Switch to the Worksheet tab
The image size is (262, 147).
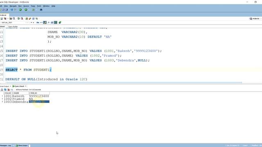[x=2, y=27]
